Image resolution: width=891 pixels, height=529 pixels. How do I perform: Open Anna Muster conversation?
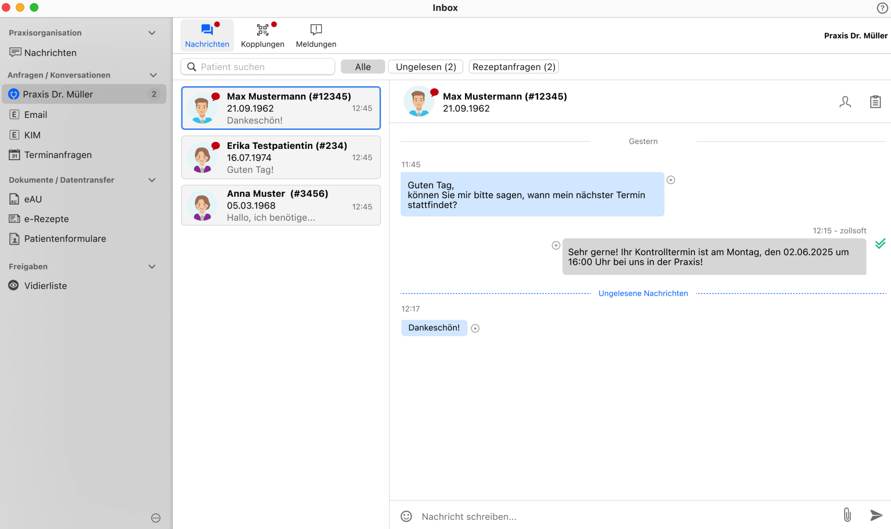[281, 205]
